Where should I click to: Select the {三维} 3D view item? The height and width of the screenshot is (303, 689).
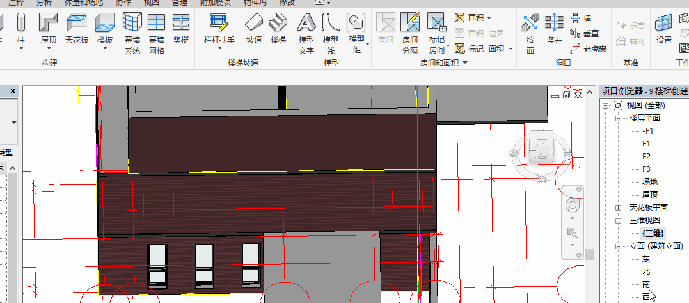[x=653, y=233]
